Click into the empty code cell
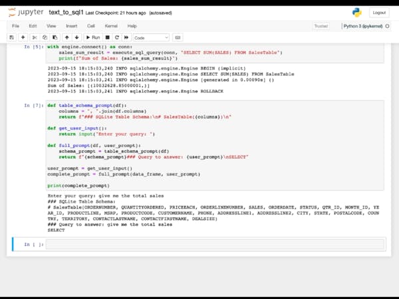Viewport: 399px width, 299px height. 215,244
